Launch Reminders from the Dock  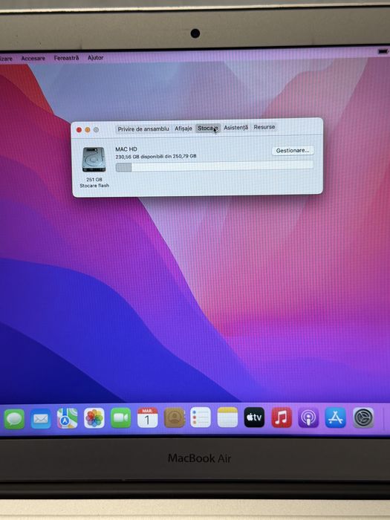(201, 417)
